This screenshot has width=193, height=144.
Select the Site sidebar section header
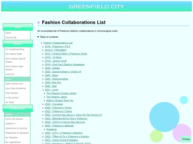[x=18, y=27]
